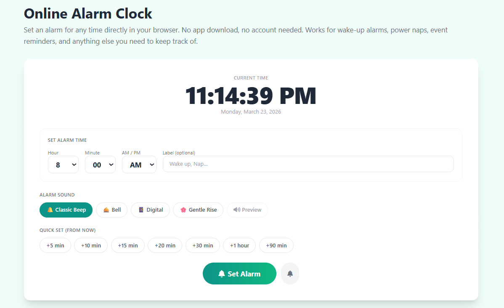Choose the +30 min quick set option
The image size is (504, 308).
pos(202,245)
